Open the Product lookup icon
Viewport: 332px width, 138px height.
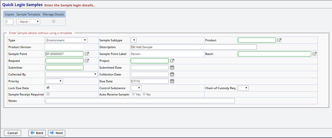[279, 40]
